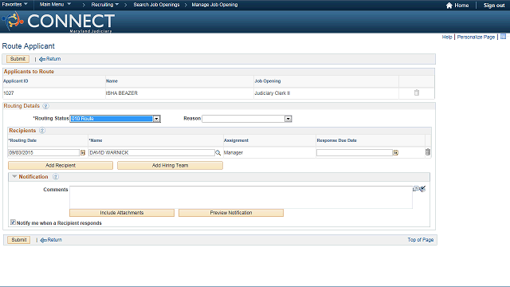510x287 pixels.
Task: Open the Main Menu dropdown
Action: click(x=55, y=5)
